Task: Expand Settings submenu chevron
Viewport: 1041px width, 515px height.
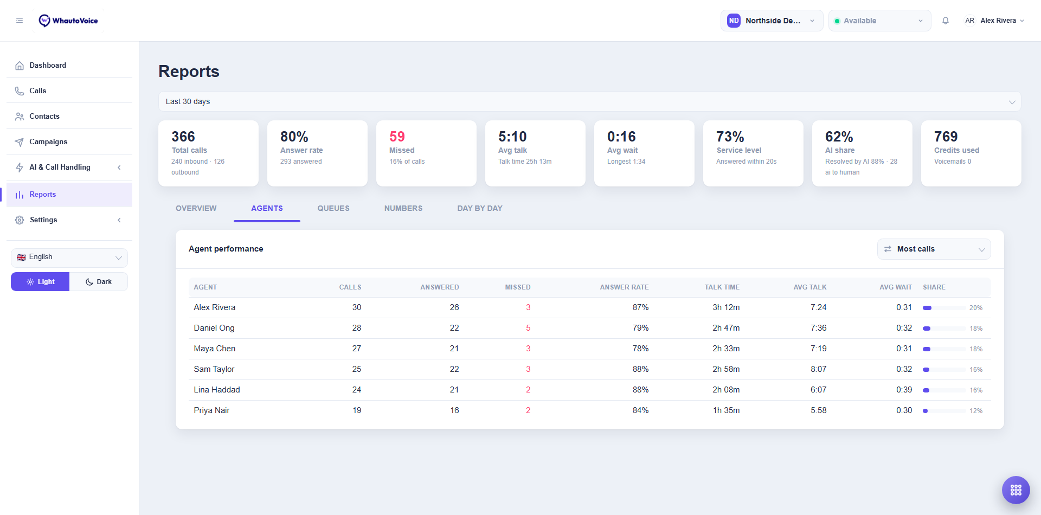Action: point(119,220)
